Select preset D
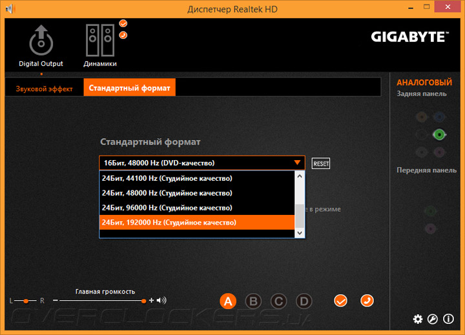Image resolution: width=465 pixels, height=335 pixels. (304, 301)
